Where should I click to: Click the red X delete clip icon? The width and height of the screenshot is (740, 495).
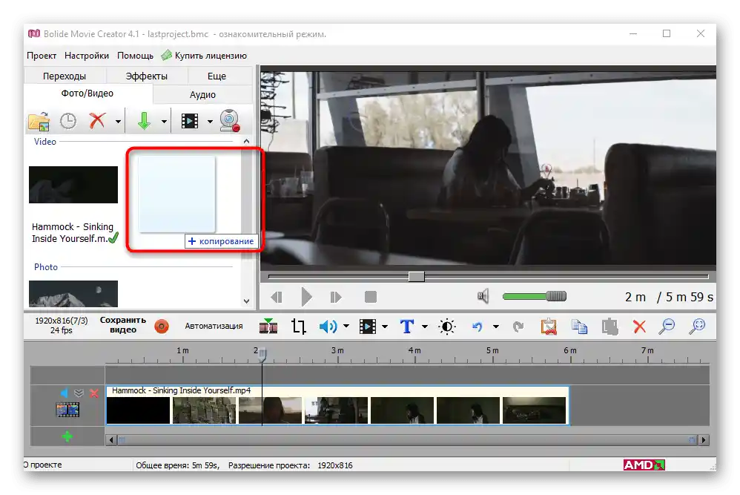click(639, 327)
